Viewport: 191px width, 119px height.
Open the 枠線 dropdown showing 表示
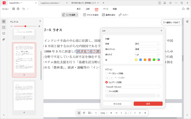[x=147, y=44]
